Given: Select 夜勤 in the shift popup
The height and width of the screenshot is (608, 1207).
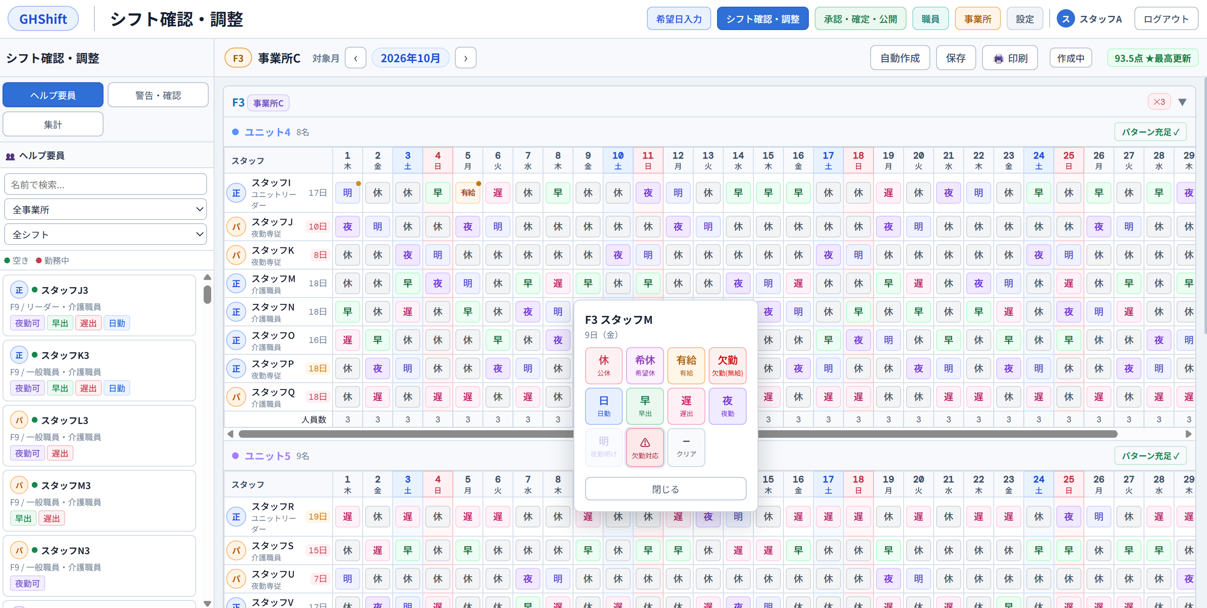Looking at the screenshot, I should (x=727, y=406).
